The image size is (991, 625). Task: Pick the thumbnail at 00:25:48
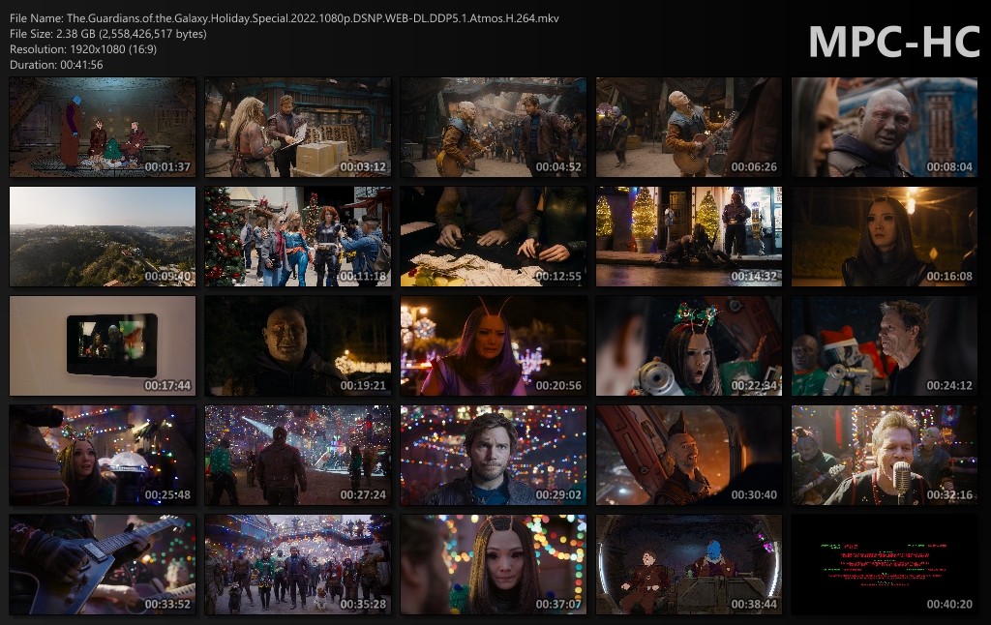coord(103,455)
